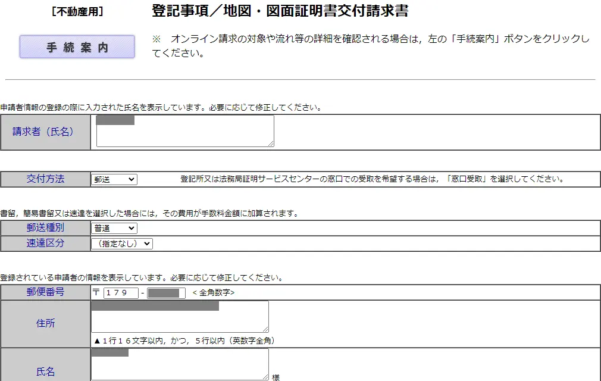Open the 速達区分 express delivery dropdown
Image resolution: width=601 pixels, height=381 pixels.
pyautogui.click(x=122, y=243)
